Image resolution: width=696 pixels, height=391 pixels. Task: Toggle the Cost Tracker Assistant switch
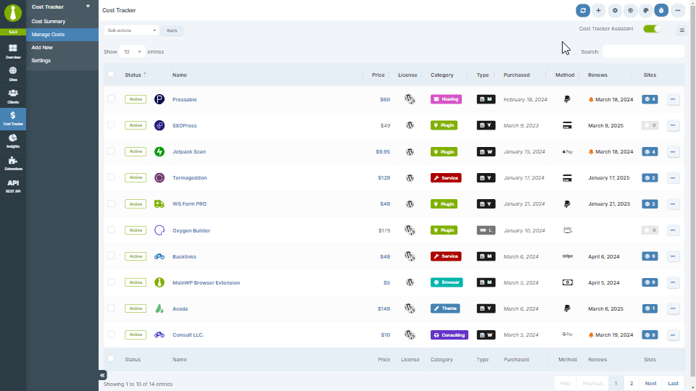652,29
